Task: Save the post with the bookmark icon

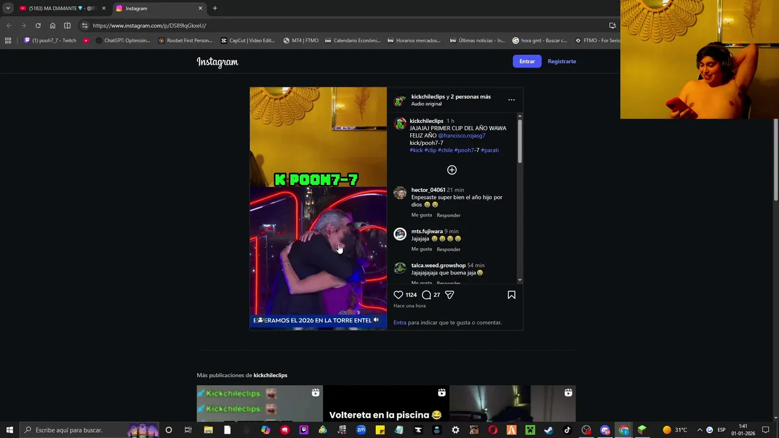Action: click(511, 295)
